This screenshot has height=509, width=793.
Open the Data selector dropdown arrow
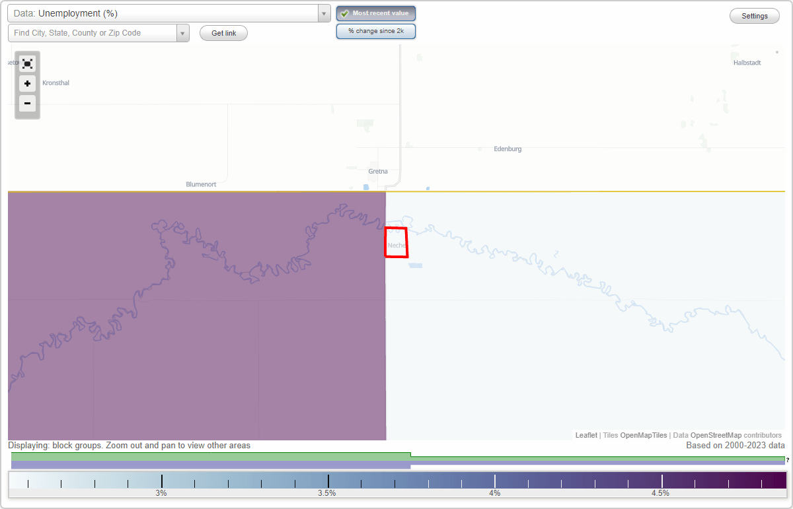click(x=324, y=13)
